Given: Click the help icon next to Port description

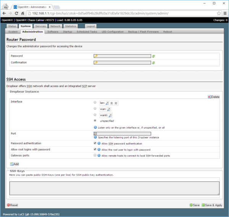Looking at the screenshot, I should pos(95,137).
